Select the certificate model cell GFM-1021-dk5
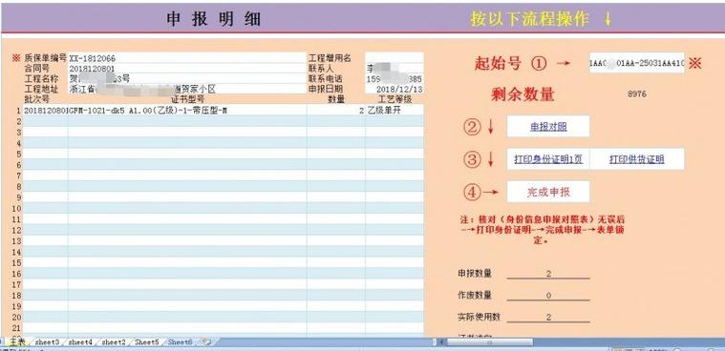The image size is (725, 351). pyautogui.click(x=187, y=111)
